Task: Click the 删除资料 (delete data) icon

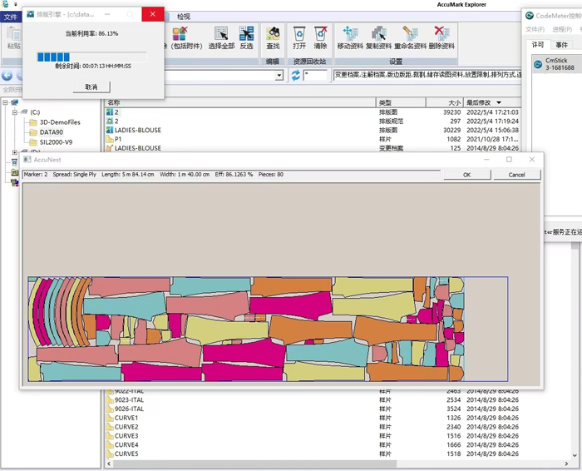Action: tap(441, 33)
